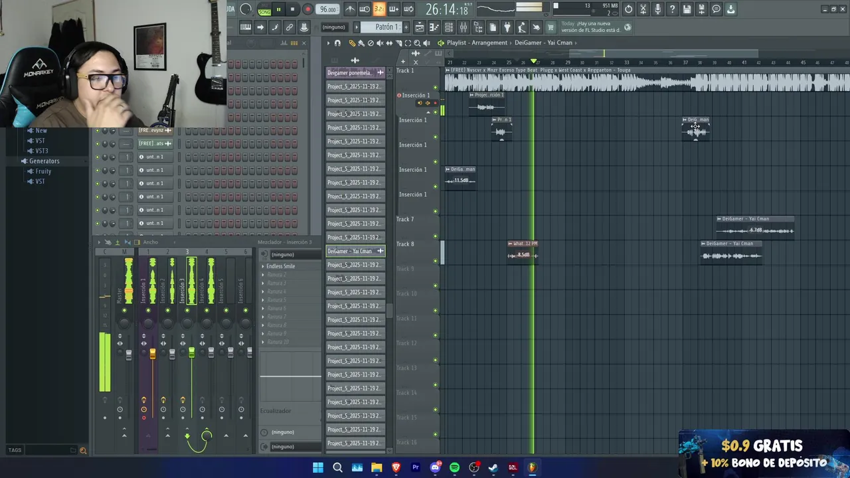Toggle the metronome icon

tap(350, 9)
